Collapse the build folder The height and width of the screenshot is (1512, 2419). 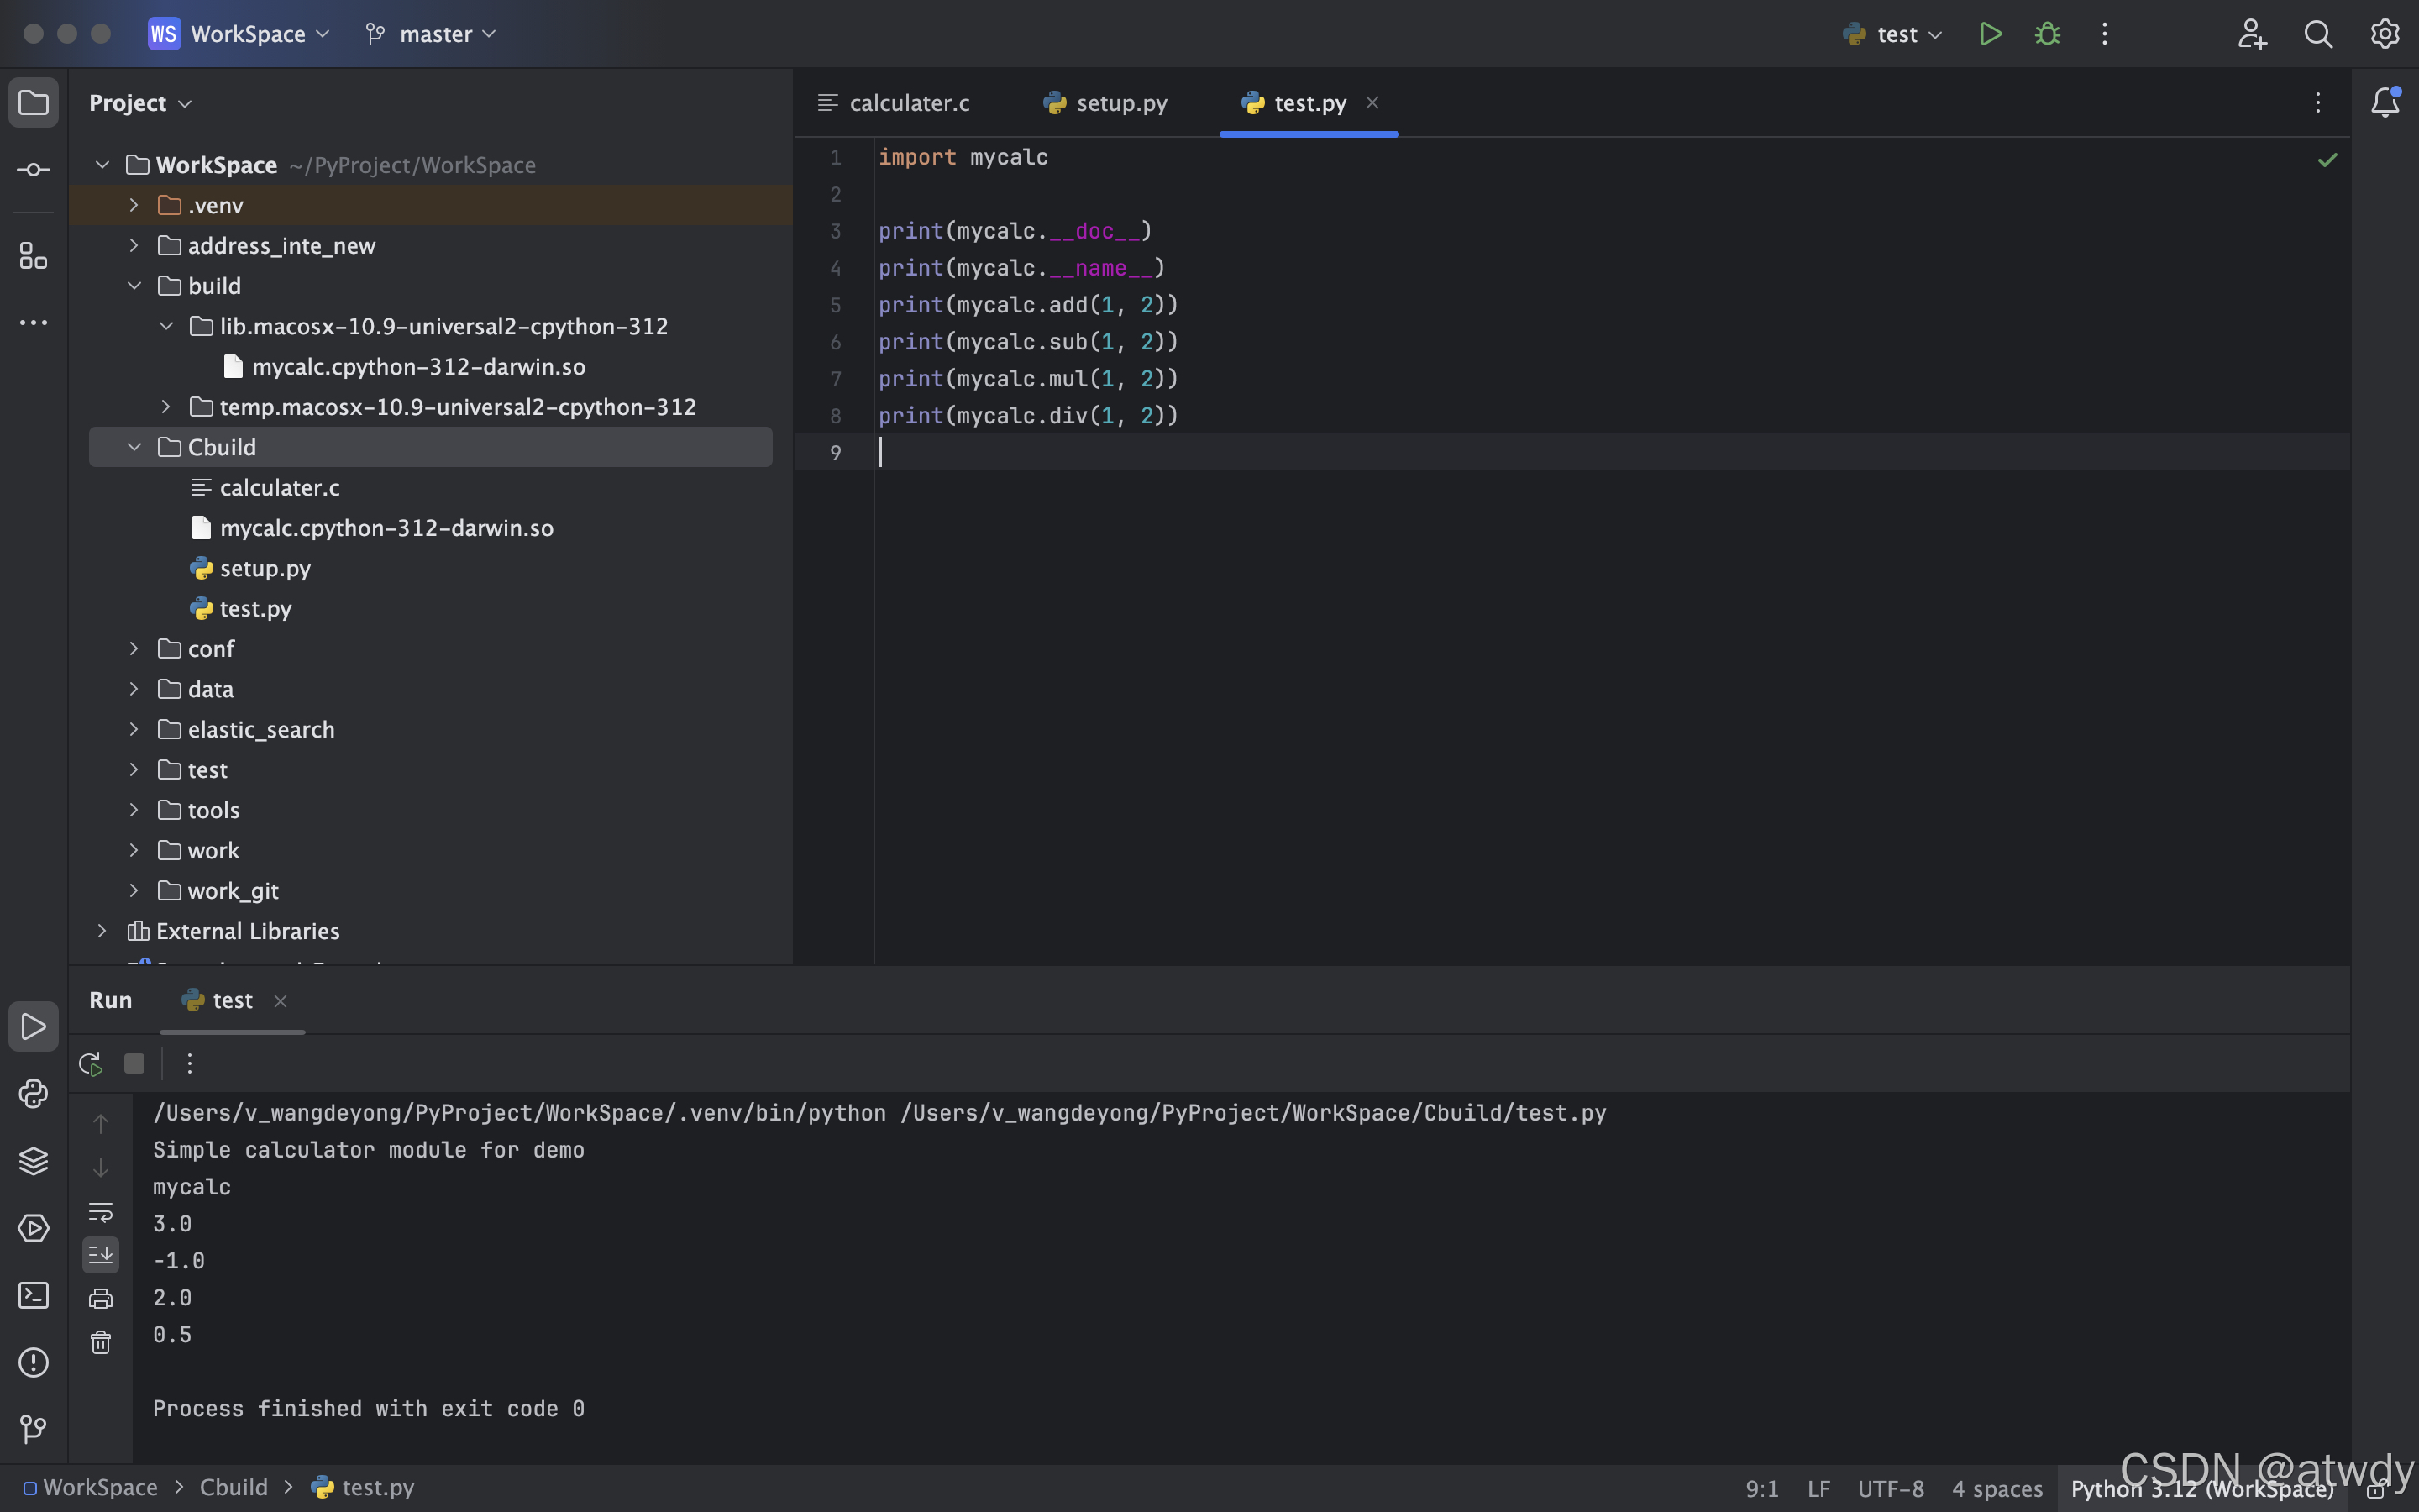134,286
